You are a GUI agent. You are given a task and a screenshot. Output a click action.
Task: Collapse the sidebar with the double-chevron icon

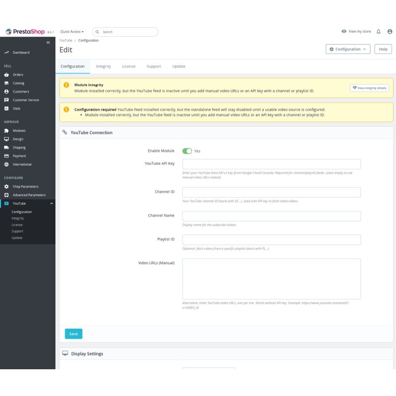(48, 43)
